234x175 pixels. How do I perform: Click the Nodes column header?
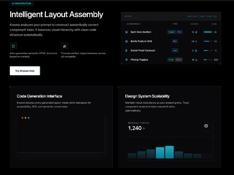pyautogui.click(x=195, y=24)
